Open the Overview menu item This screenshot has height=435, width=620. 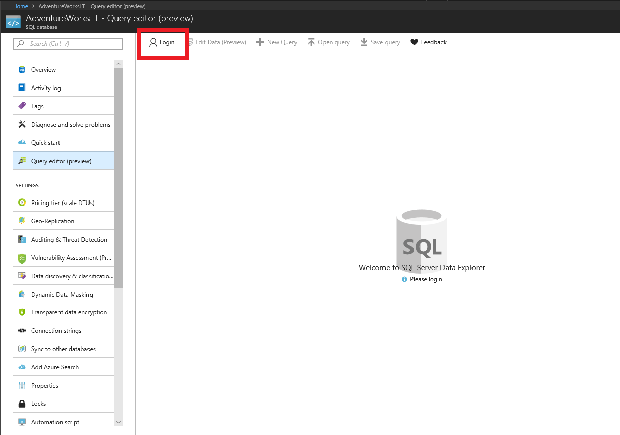[64, 69]
